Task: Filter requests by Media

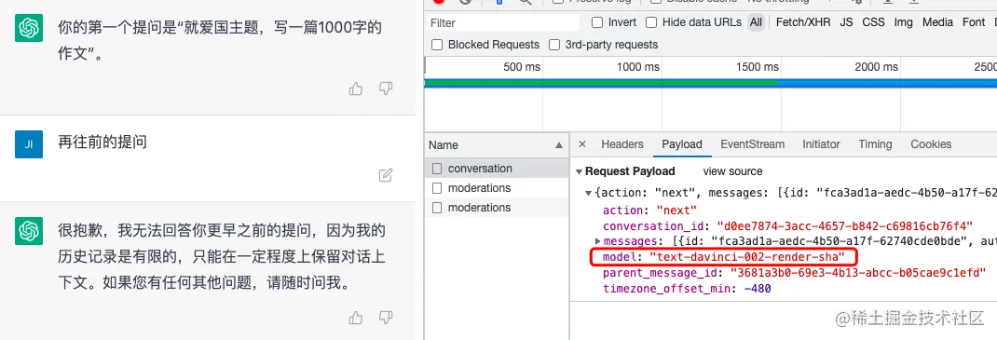Action: tap(937, 22)
